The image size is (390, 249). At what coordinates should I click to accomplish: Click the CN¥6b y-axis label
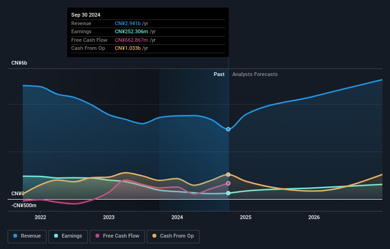[19, 63]
